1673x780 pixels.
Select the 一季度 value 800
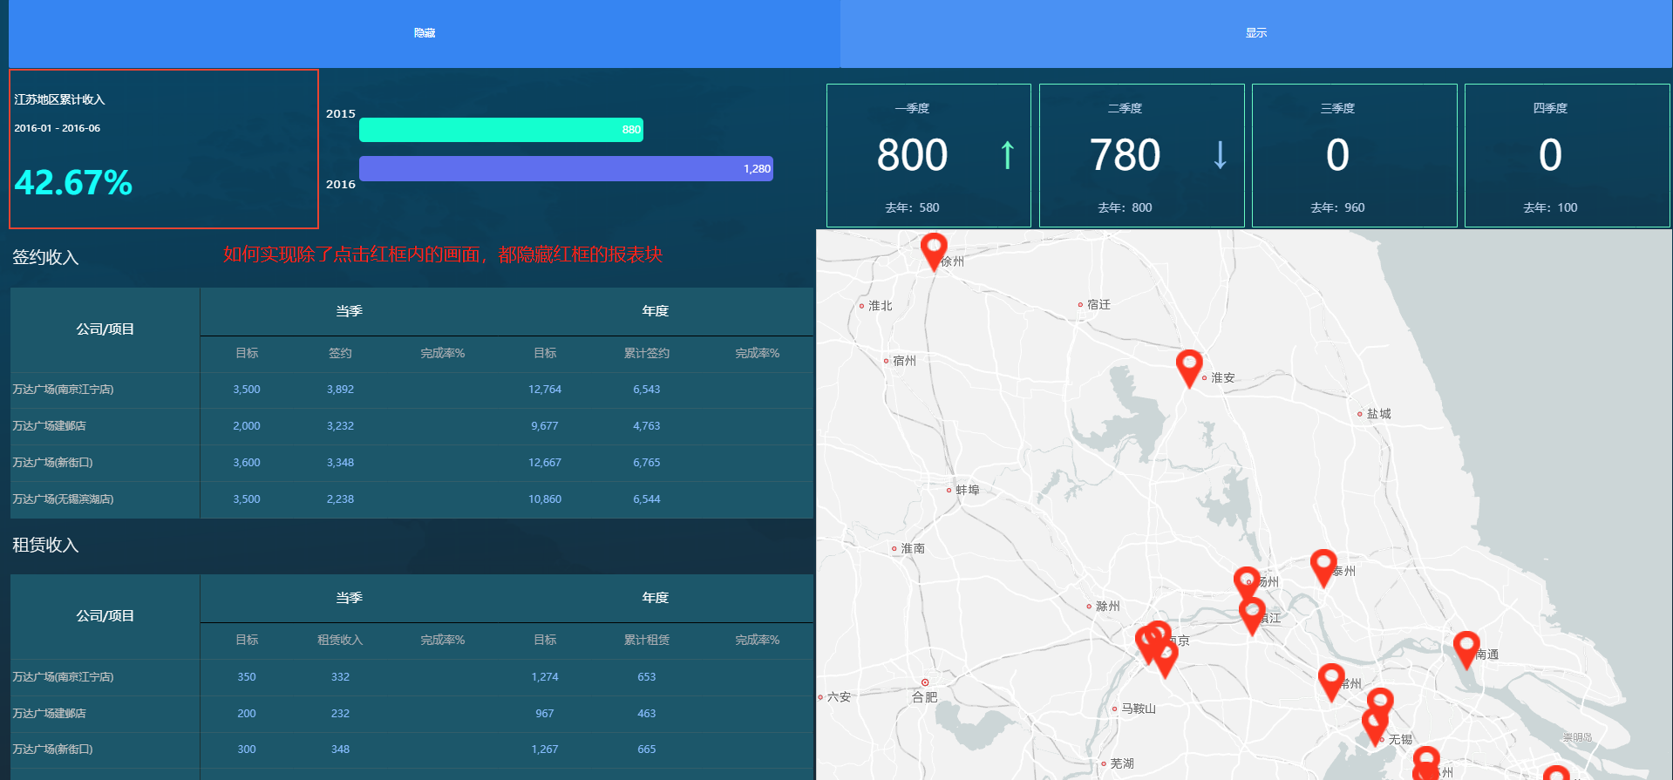(912, 155)
